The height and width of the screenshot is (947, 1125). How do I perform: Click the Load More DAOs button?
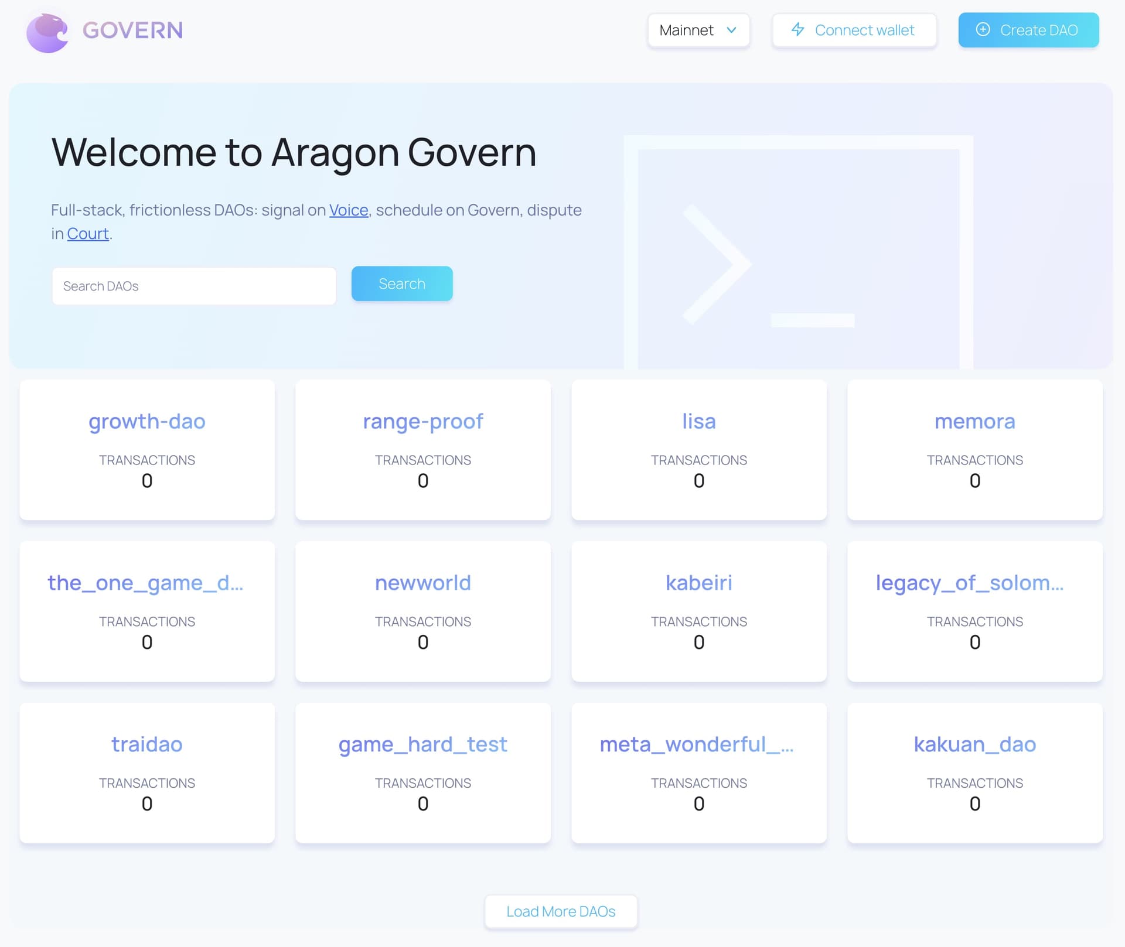560,911
